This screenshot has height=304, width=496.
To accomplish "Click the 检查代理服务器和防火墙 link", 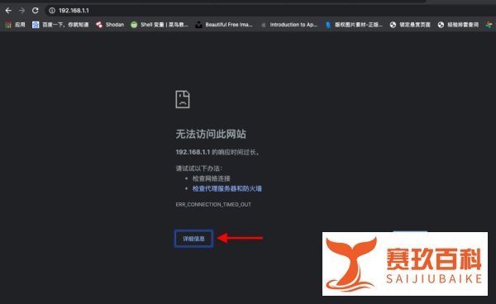I will pyautogui.click(x=227, y=188).
